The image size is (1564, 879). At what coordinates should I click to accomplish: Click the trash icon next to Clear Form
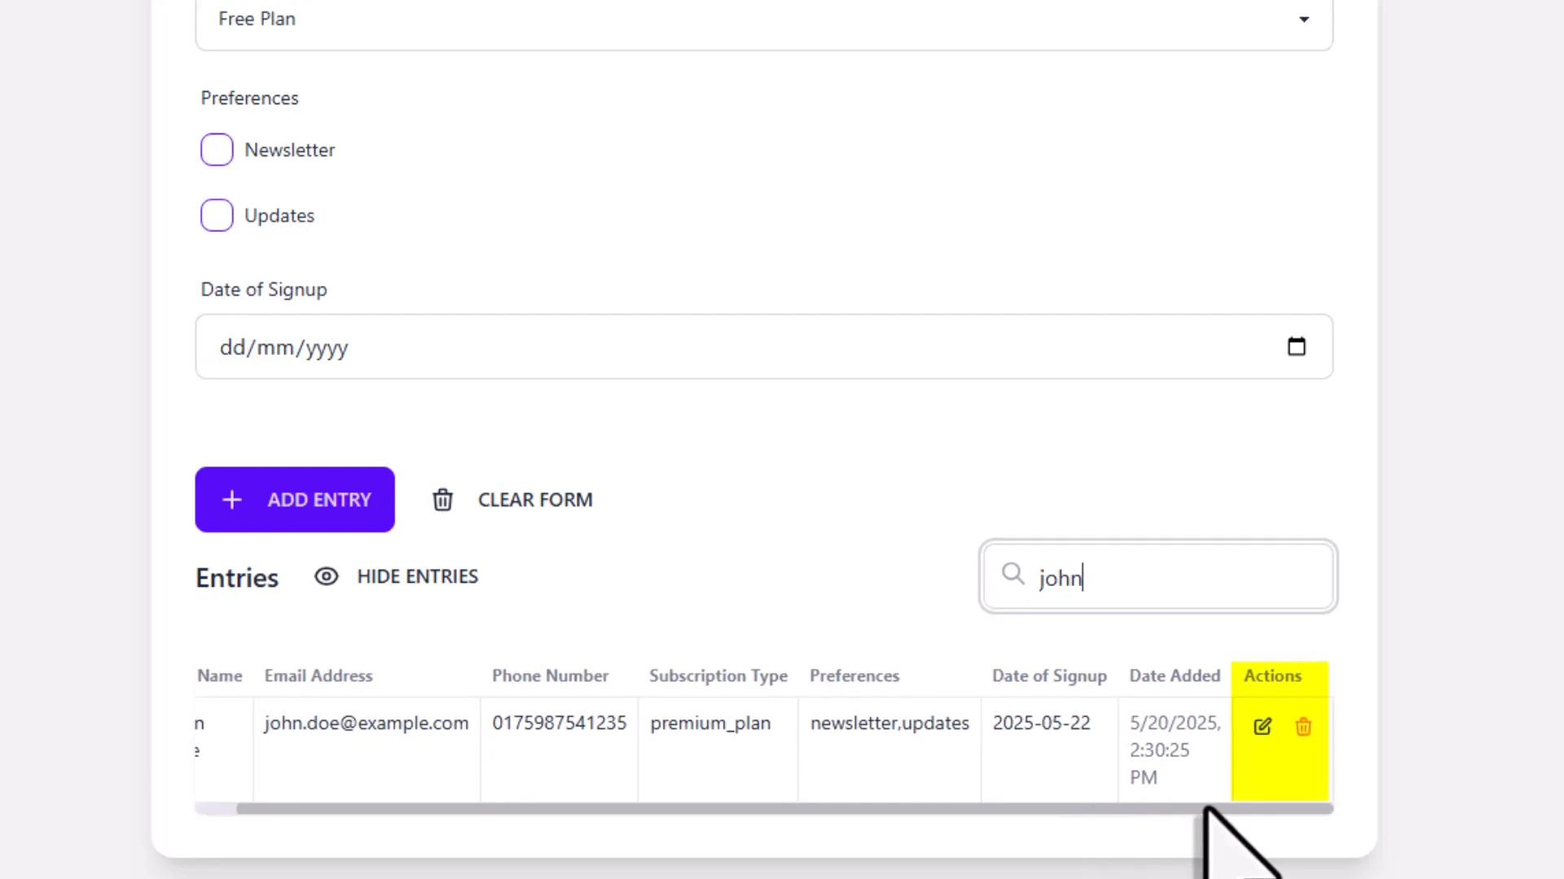[x=442, y=499]
